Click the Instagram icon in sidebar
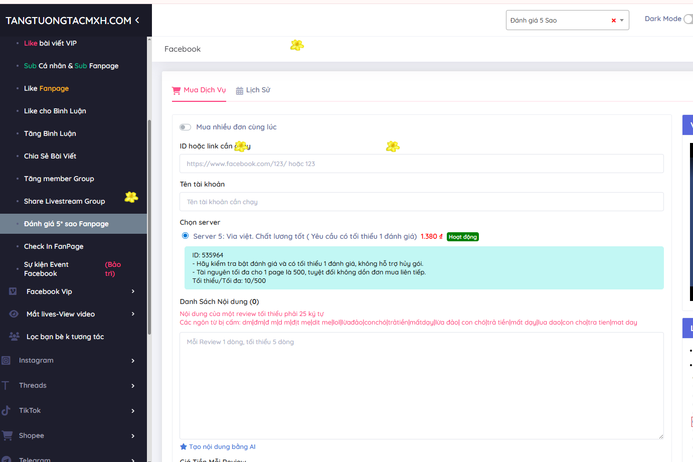Viewport: 693px width, 462px height. tap(6, 360)
